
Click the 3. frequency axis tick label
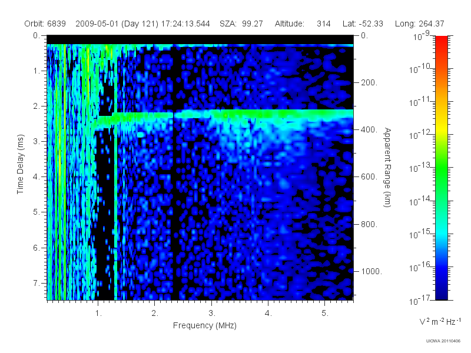click(x=212, y=314)
